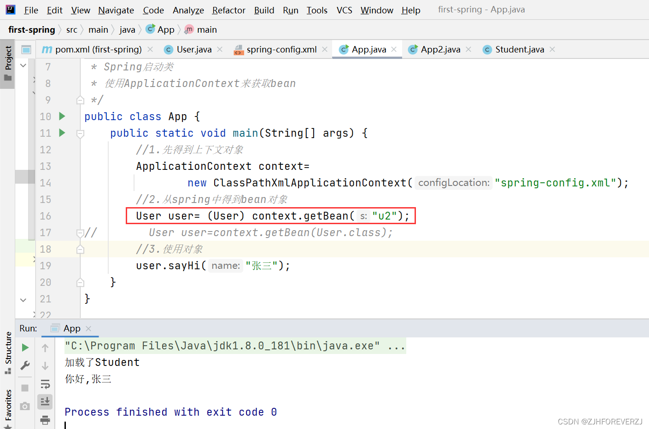Click the App class breadcrumb
Image resolution: width=649 pixels, height=429 pixels.
[x=160, y=30]
